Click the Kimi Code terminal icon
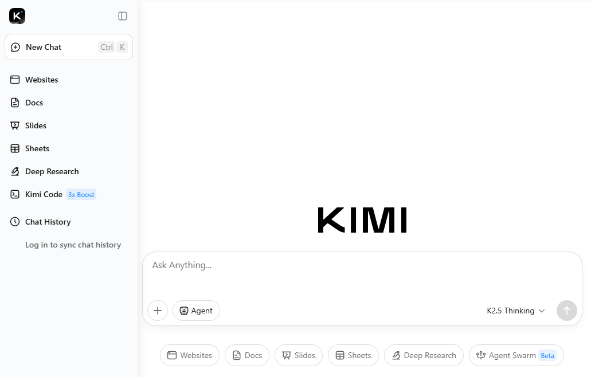591x377 pixels. (15, 195)
